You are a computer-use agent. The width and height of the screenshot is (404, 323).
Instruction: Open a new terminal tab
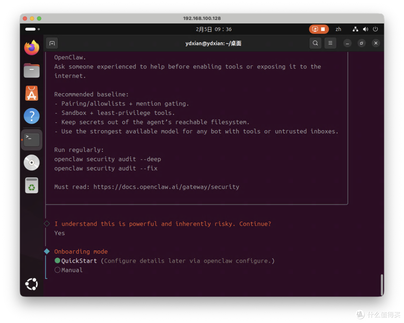pos(52,43)
